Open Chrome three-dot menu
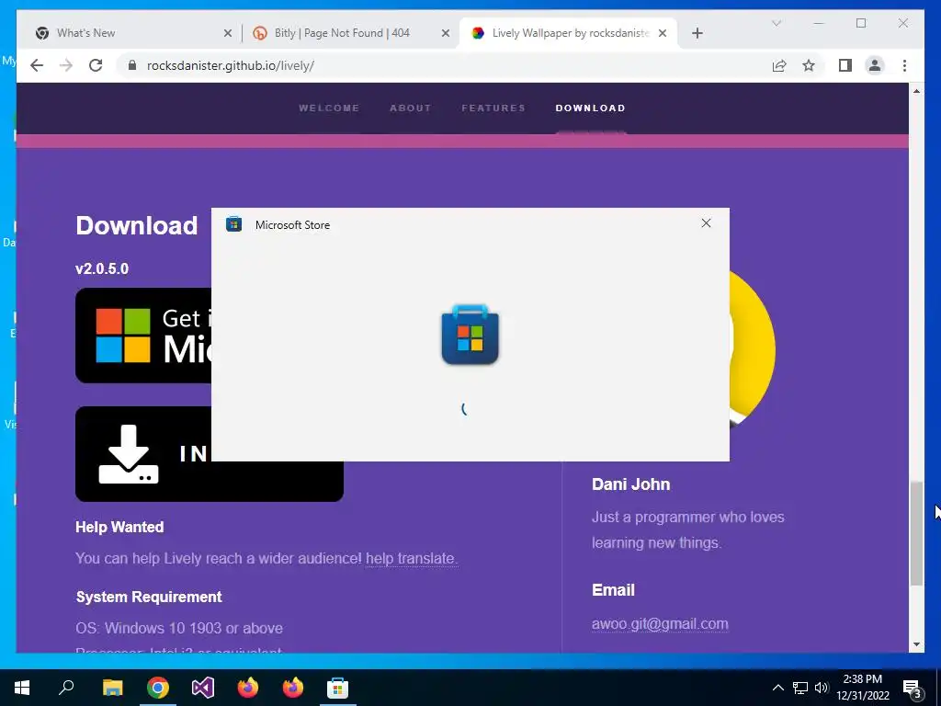Screen dimensions: 941x706 (x=904, y=65)
